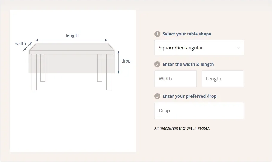The image size is (272, 162).
Task: Click the vertical drop arrow in diagram
Action: point(119,62)
